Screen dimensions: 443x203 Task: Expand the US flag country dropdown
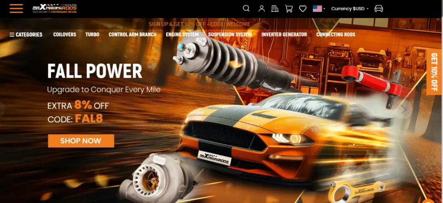pyautogui.click(x=319, y=9)
